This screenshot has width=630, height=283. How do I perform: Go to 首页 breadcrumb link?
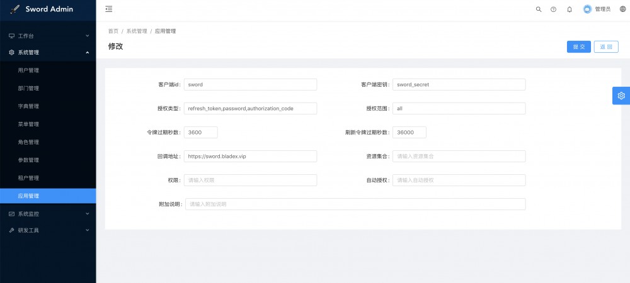click(x=113, y=31)
